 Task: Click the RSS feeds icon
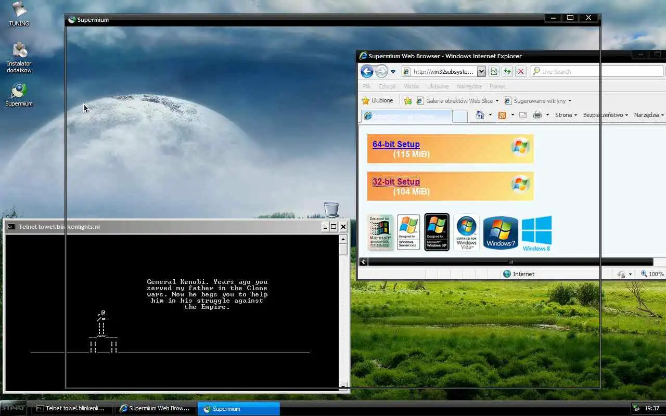coord(502,115)
